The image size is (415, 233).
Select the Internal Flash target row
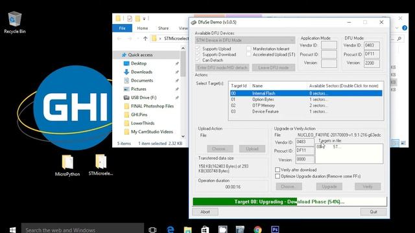click(x=306, y=93)
